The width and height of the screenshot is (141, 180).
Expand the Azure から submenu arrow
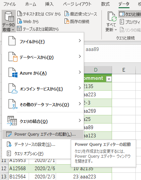(80, 72)
